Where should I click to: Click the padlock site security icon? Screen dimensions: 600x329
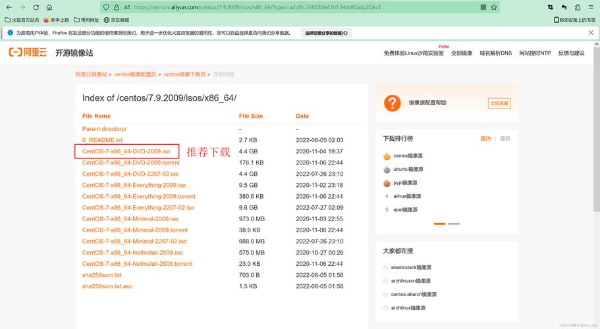pyautogui.click(x=117, y=7)
